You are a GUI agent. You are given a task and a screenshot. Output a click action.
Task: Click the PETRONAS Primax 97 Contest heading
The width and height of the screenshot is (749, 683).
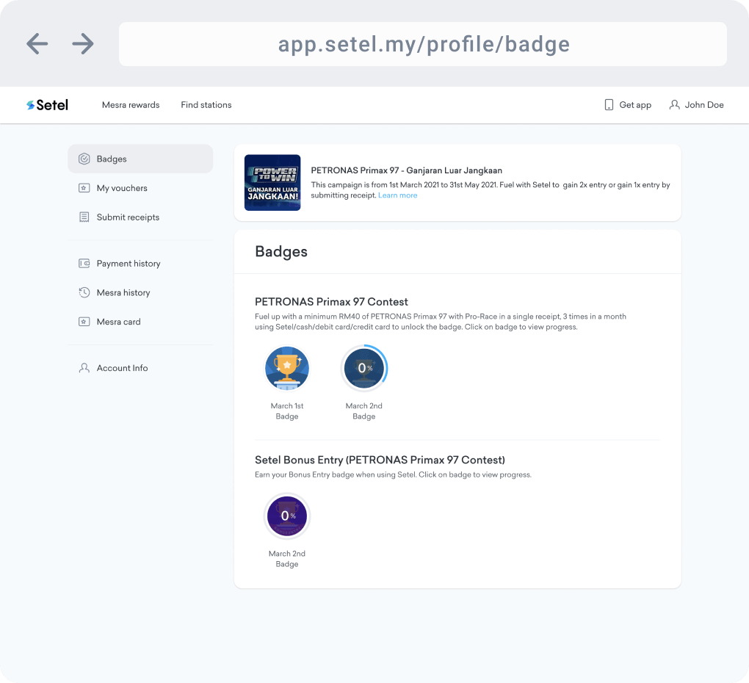point(331,302)
